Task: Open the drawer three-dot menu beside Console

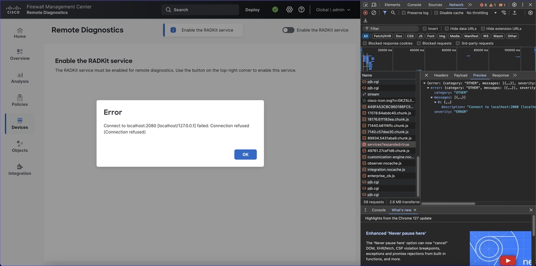Action: 365,210
